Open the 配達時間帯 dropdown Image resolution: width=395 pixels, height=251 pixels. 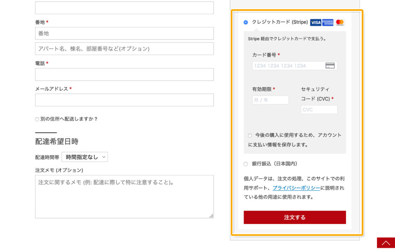point(84,157)
